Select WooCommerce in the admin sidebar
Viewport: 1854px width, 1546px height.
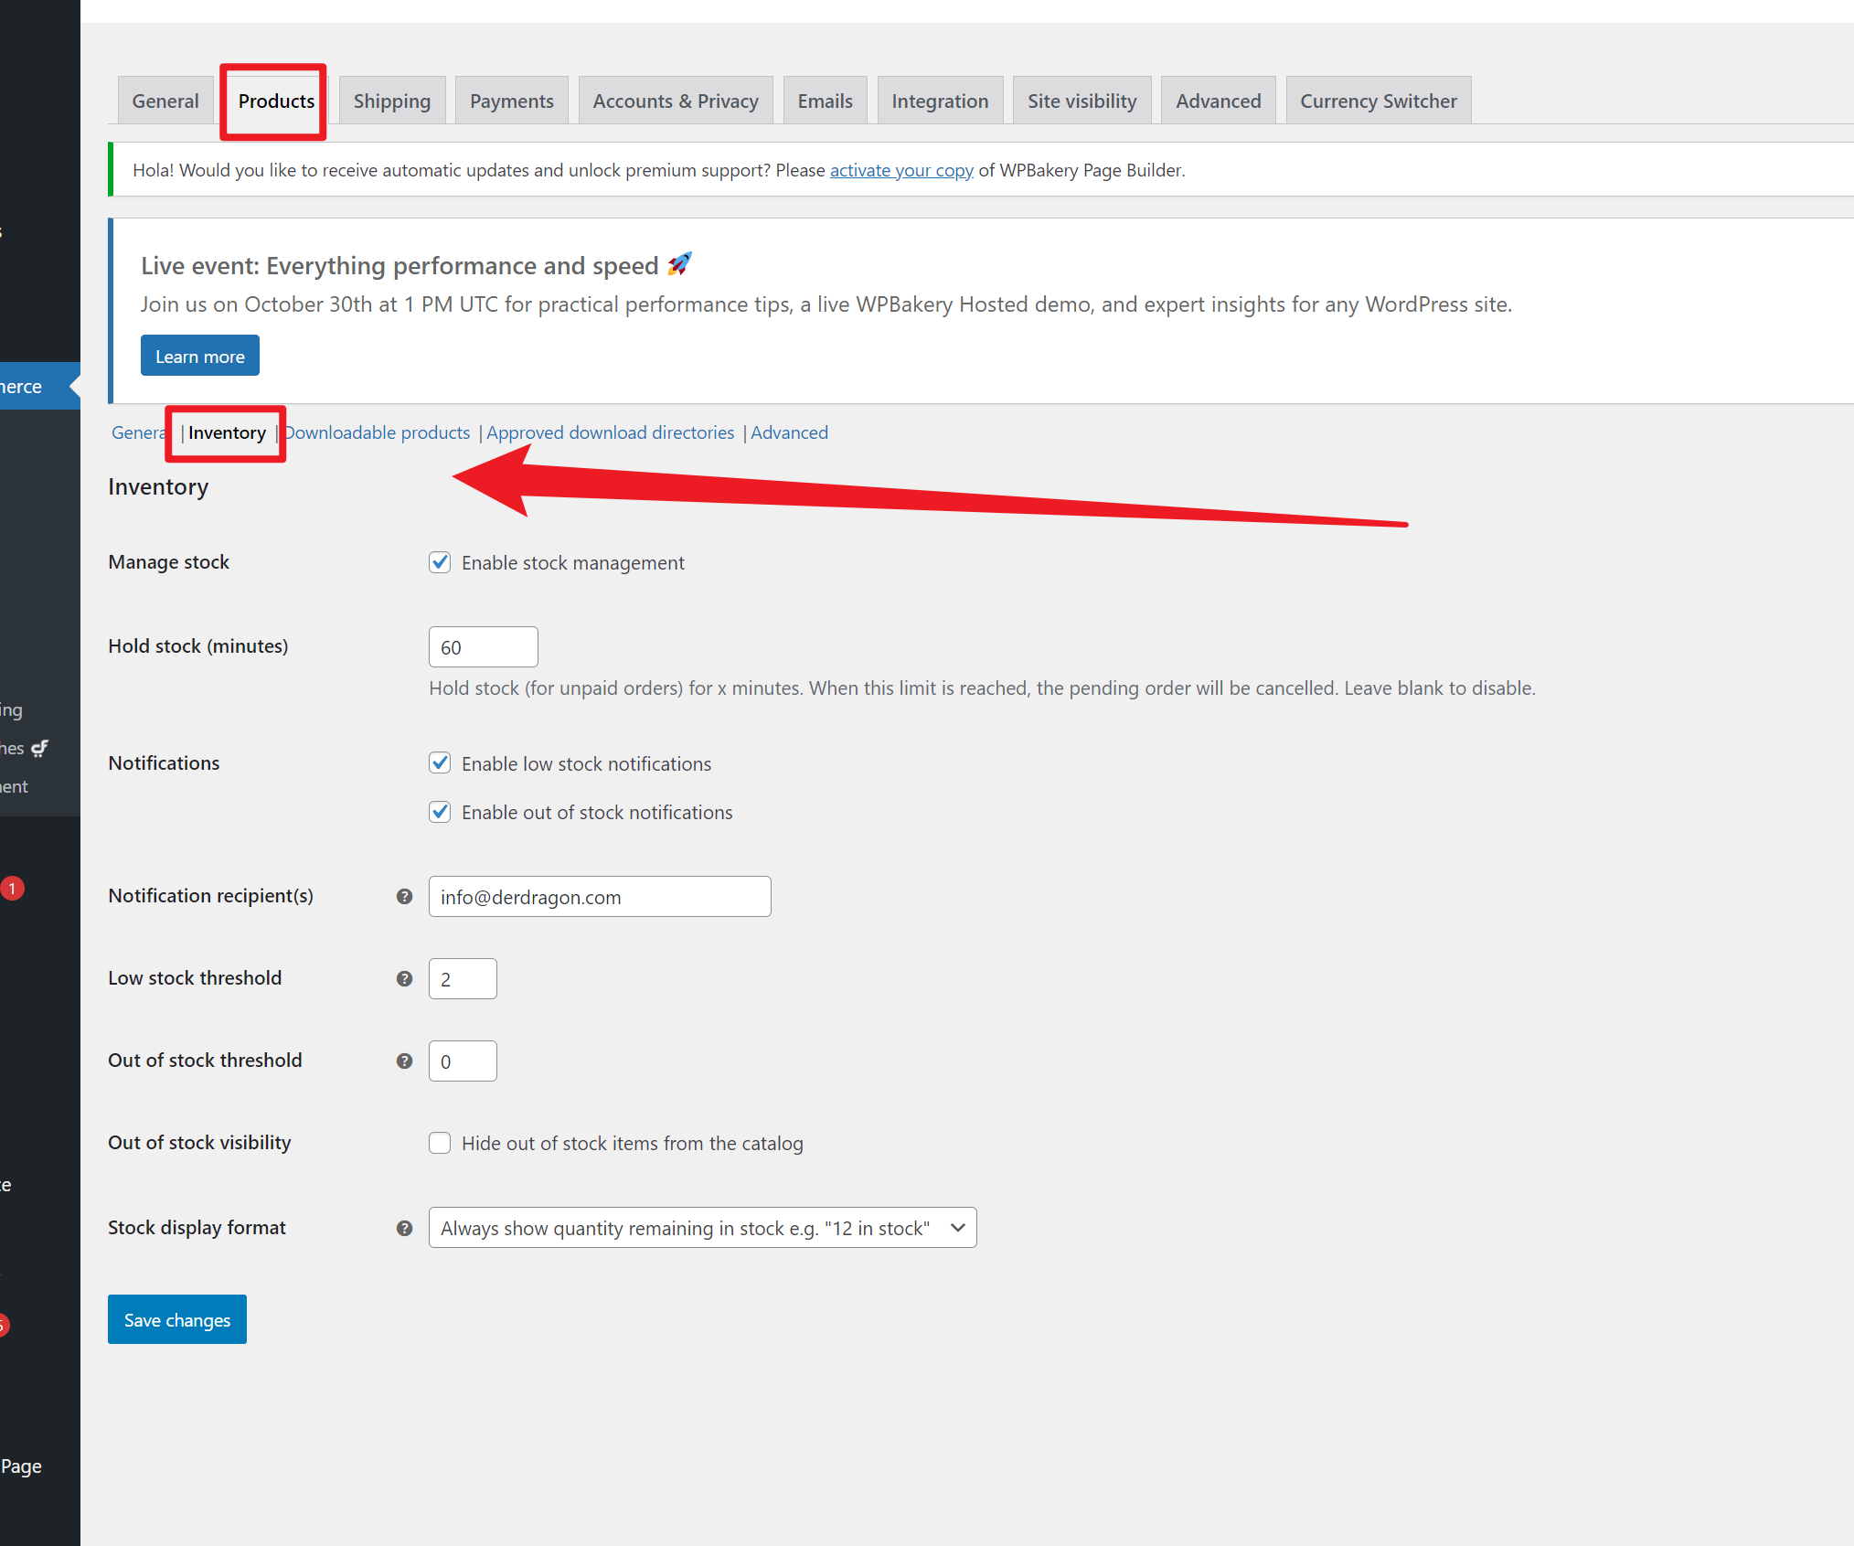point(23,385)
